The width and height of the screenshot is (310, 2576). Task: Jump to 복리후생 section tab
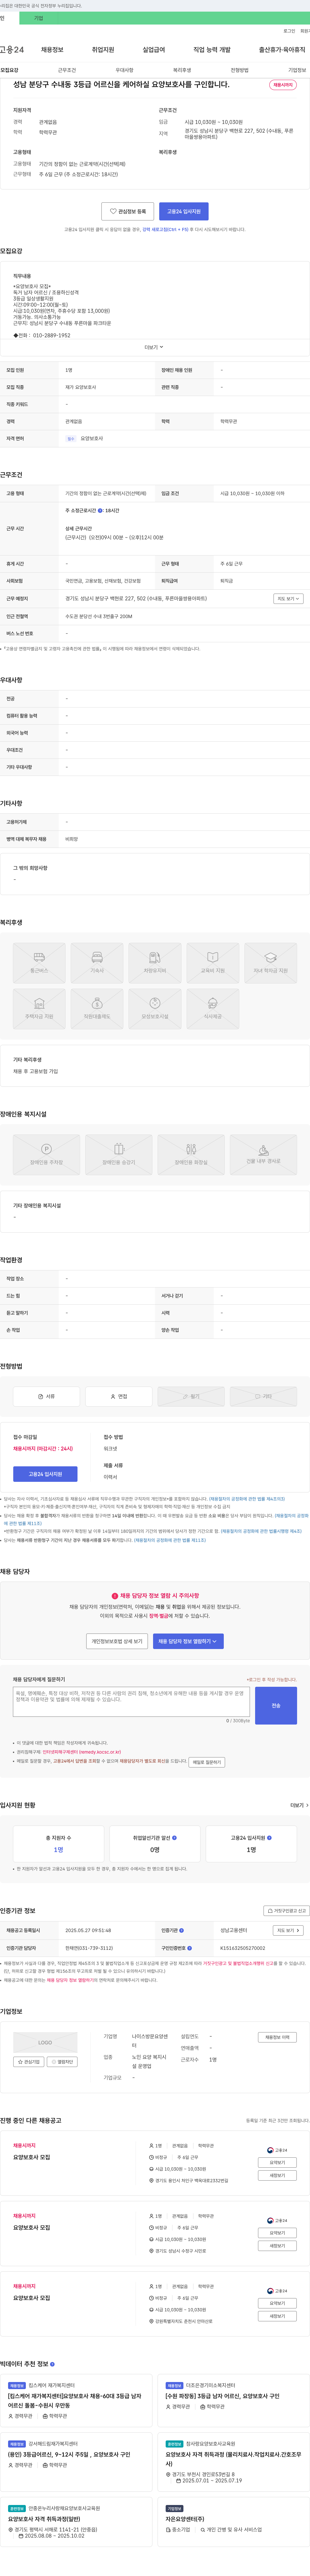[x=182, y=70]
